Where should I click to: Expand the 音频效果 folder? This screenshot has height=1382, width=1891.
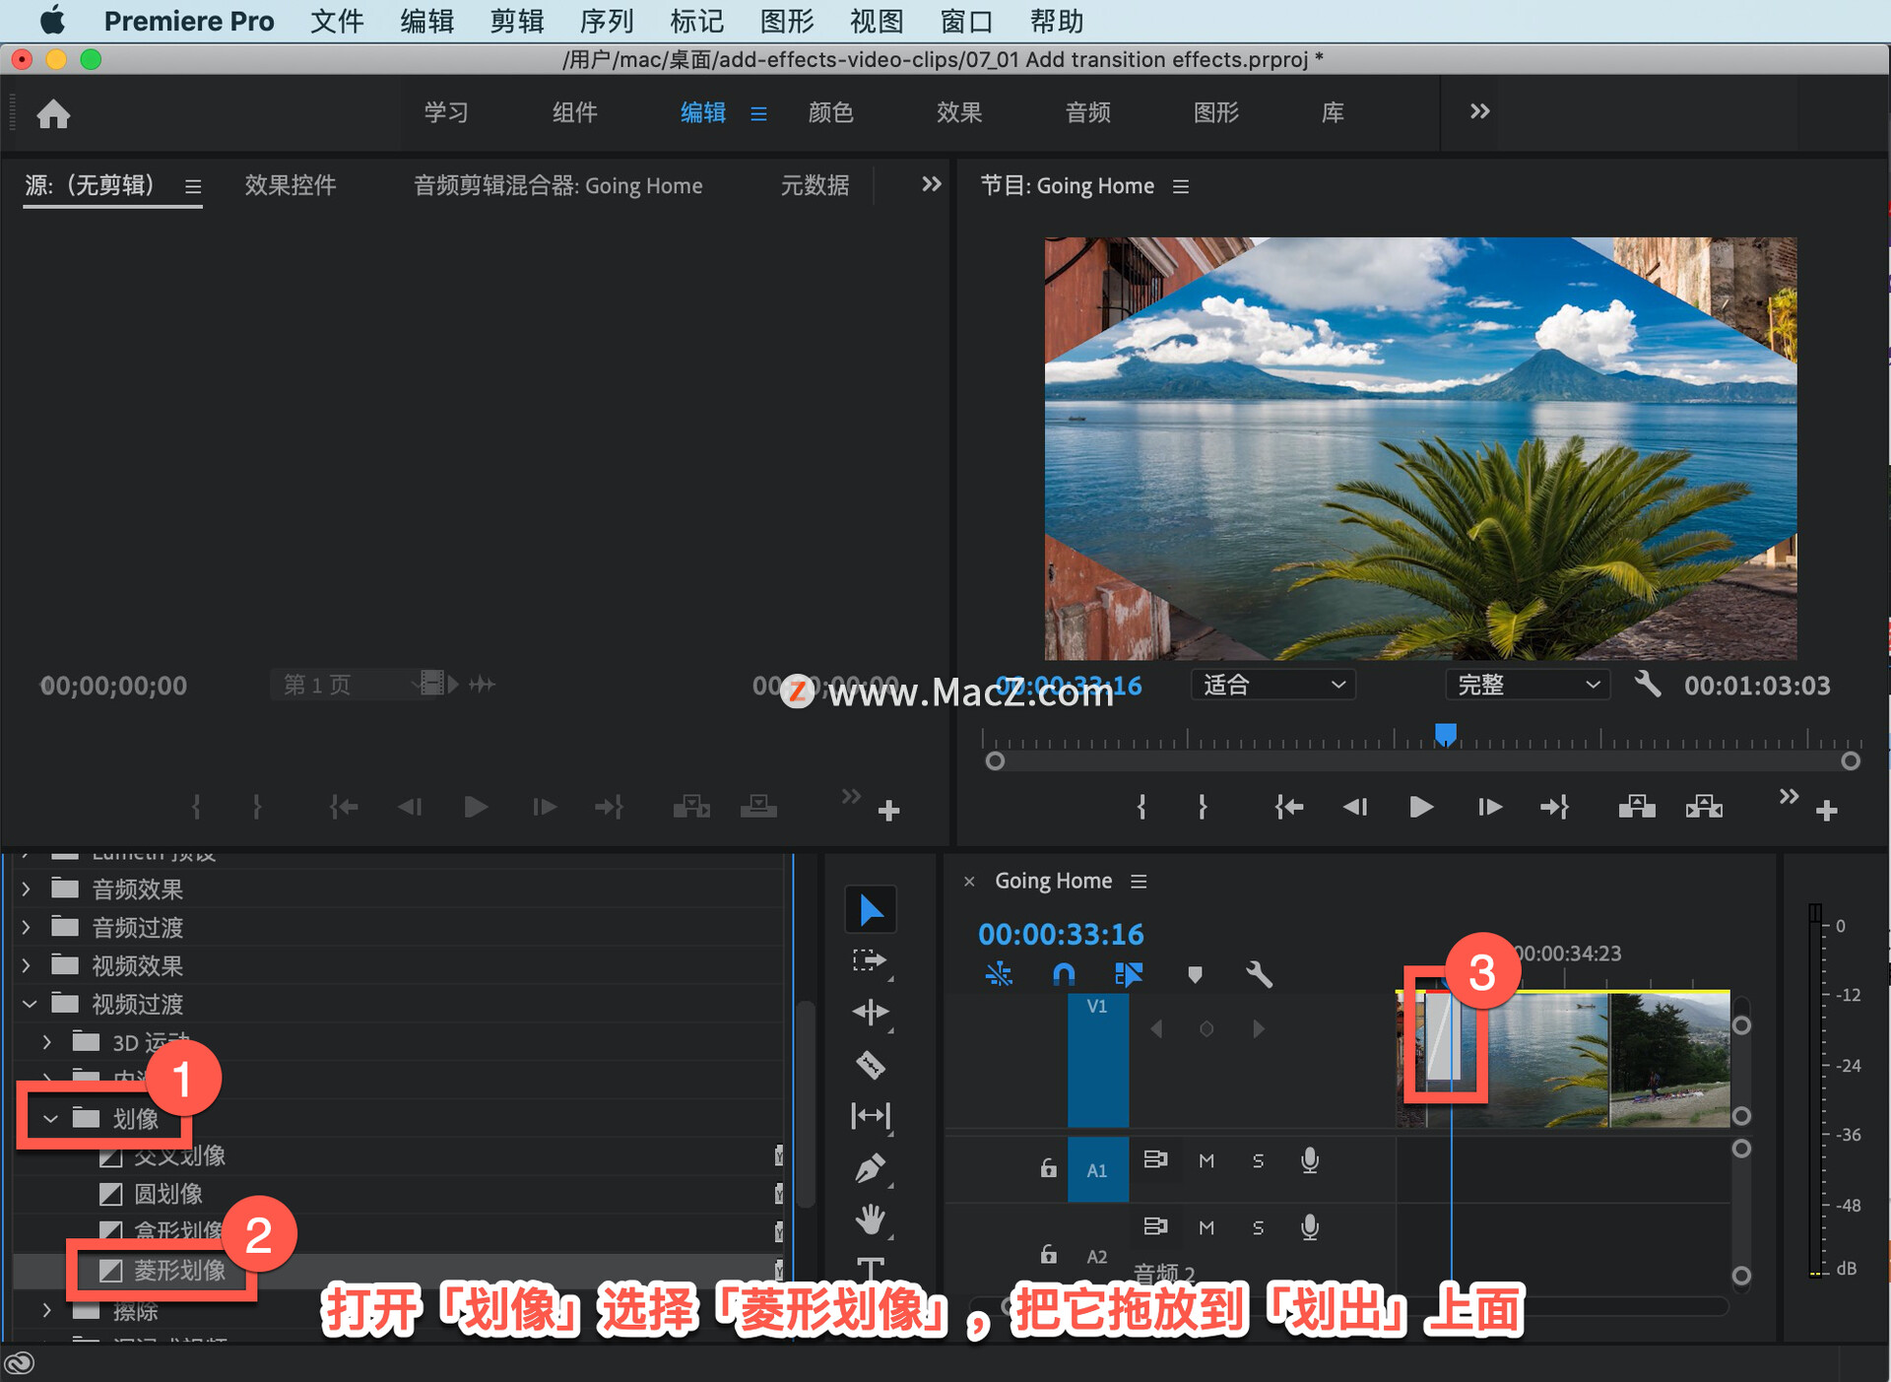[x=27, y=889]
